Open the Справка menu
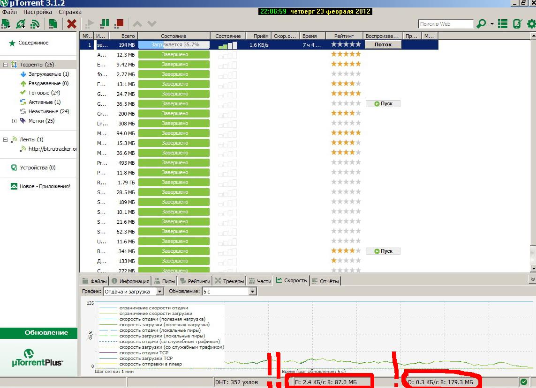This screenshot has height=388, width=536. 70,12
